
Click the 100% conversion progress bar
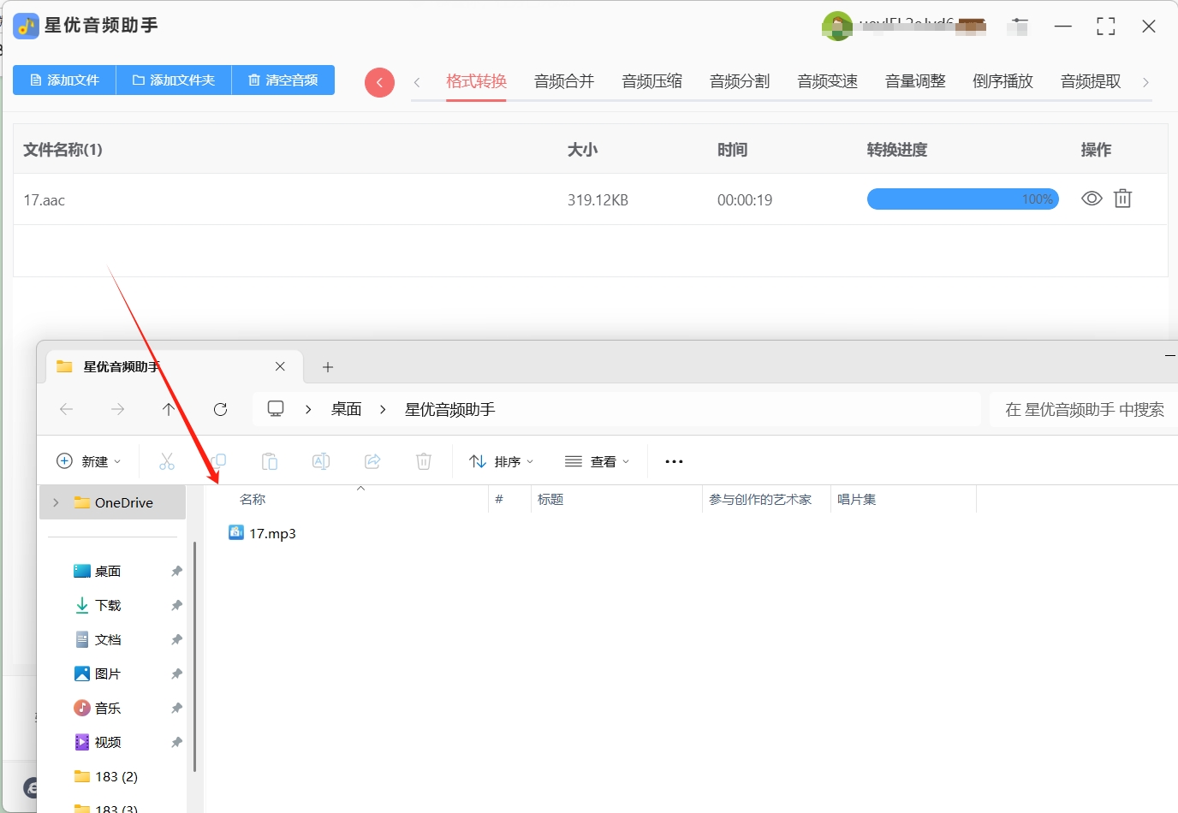(x=963, y=199)
